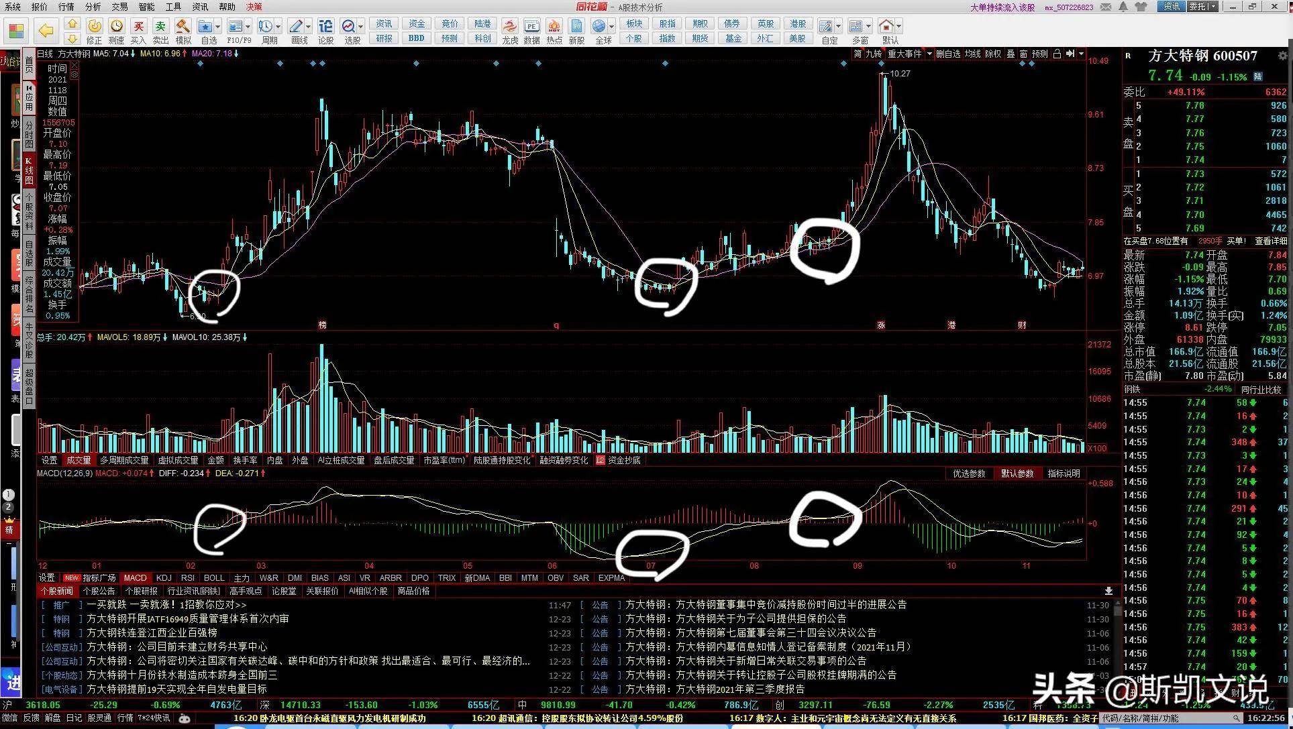This screenshot has height=729, width=1293.
Task: Click the 换手率 volume panel tab
Action: click(245, 460)
